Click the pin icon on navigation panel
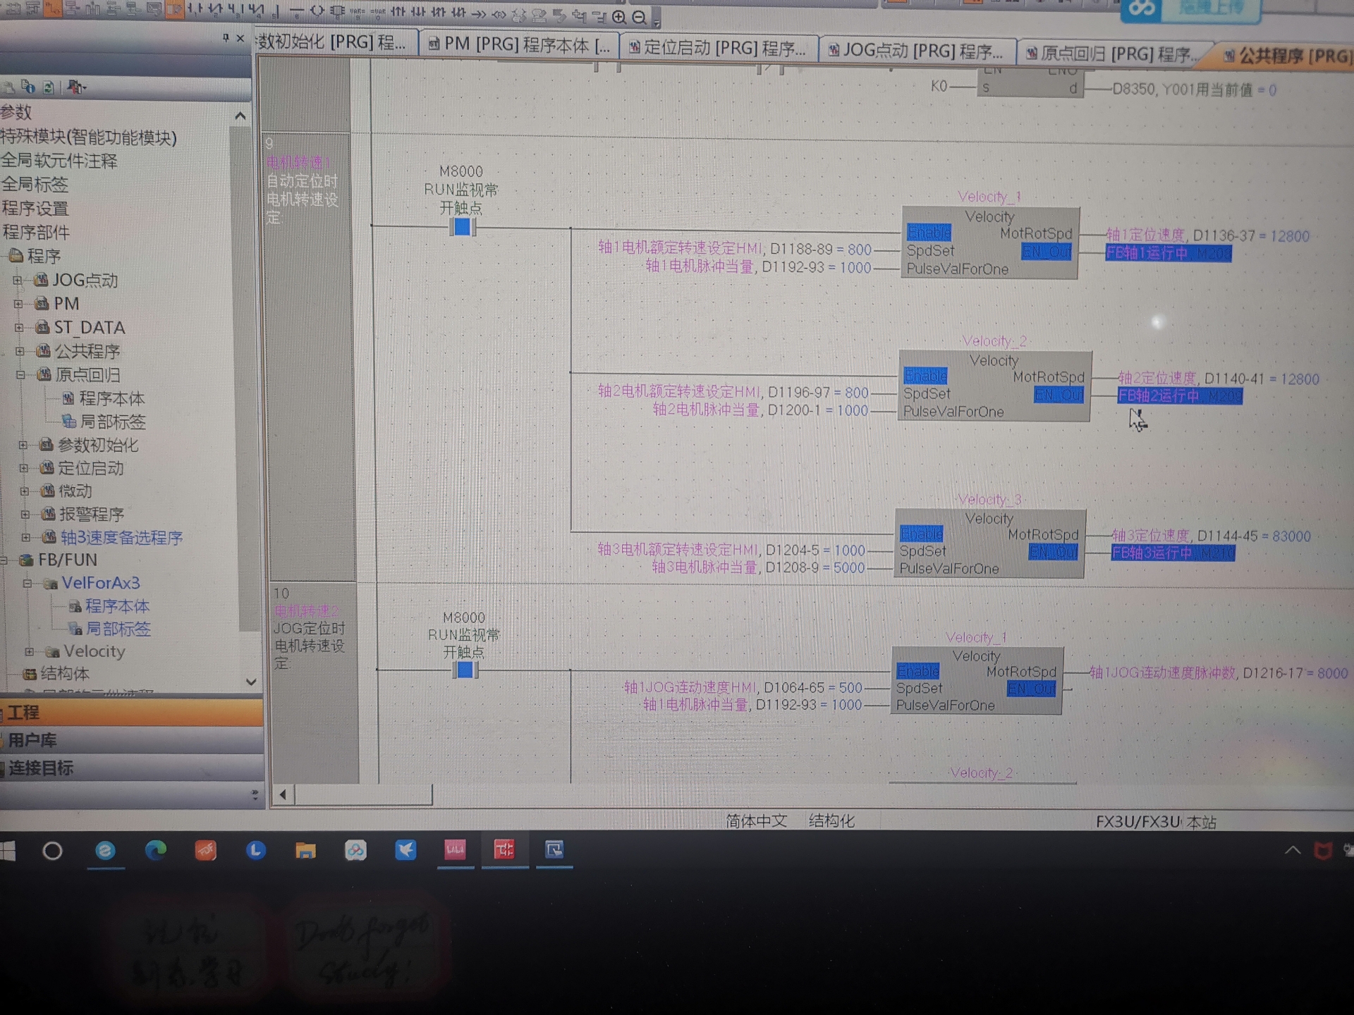Screen dimensions: 1354x1015 tap(226, 38)
